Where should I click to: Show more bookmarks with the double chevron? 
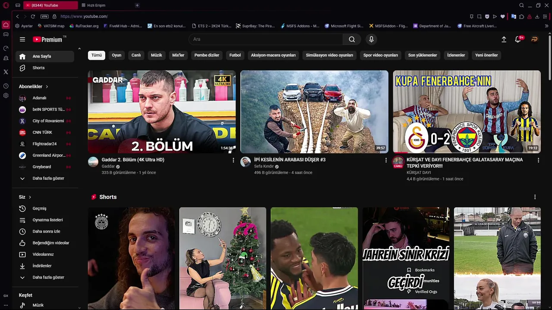(546, 26)
